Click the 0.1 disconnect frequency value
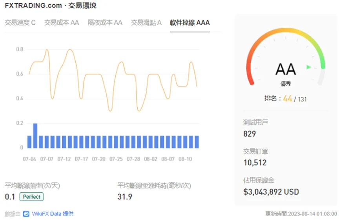Viewport: 339px width, 221px height. [10, 197]
